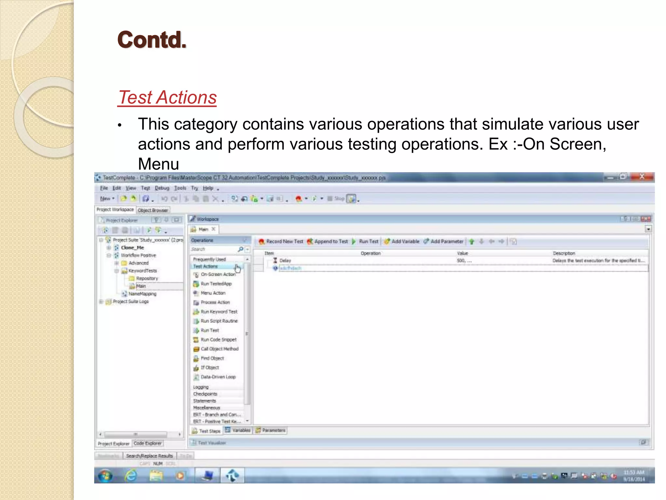Collapse the Workflow Positive tree node
The image size is (666, 500).
[x=109, y=256]
